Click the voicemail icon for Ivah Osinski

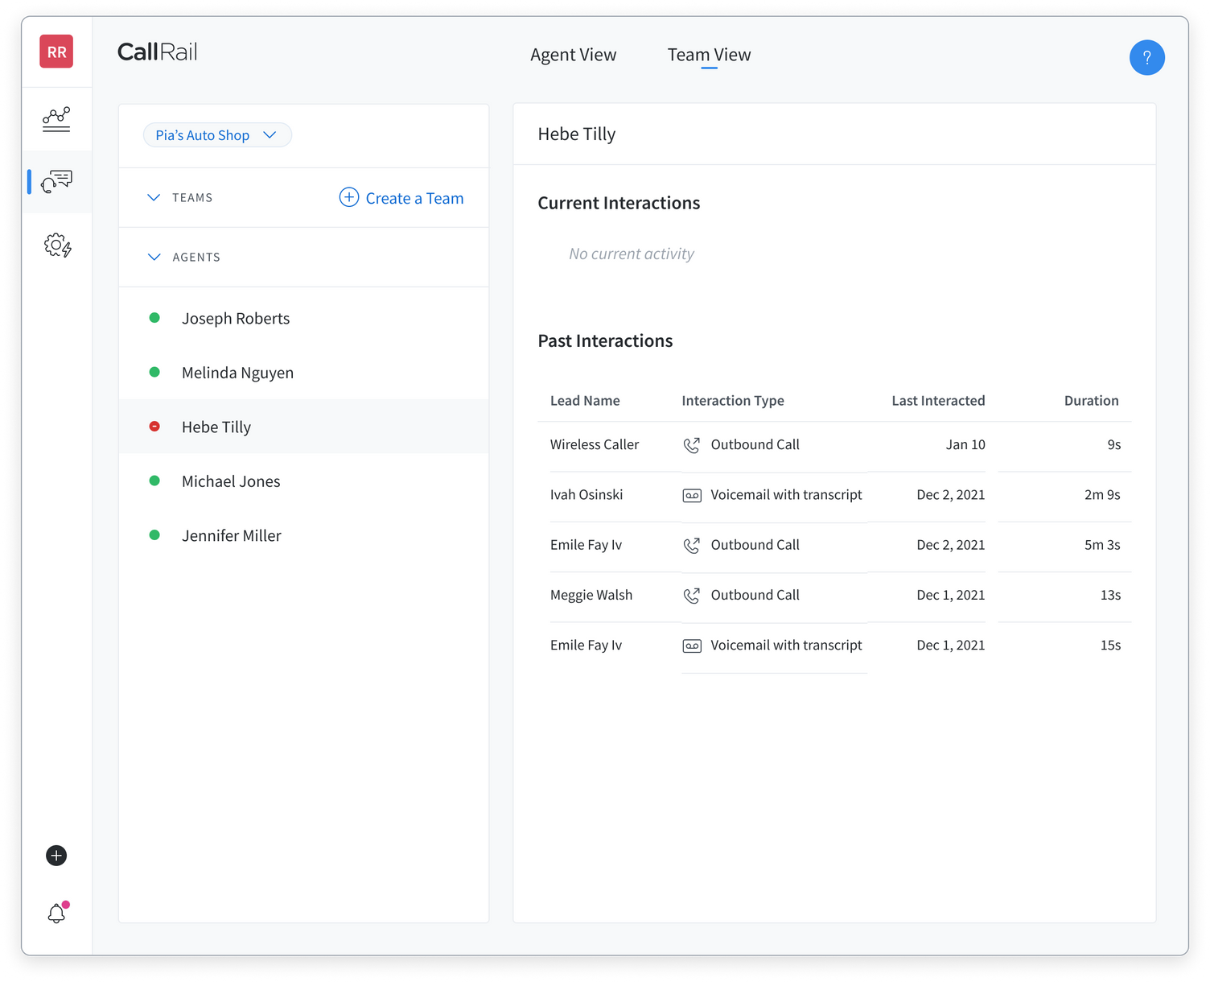pos(692,496)
